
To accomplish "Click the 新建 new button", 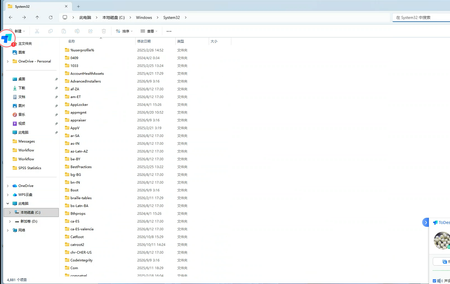I will point(17,31).
